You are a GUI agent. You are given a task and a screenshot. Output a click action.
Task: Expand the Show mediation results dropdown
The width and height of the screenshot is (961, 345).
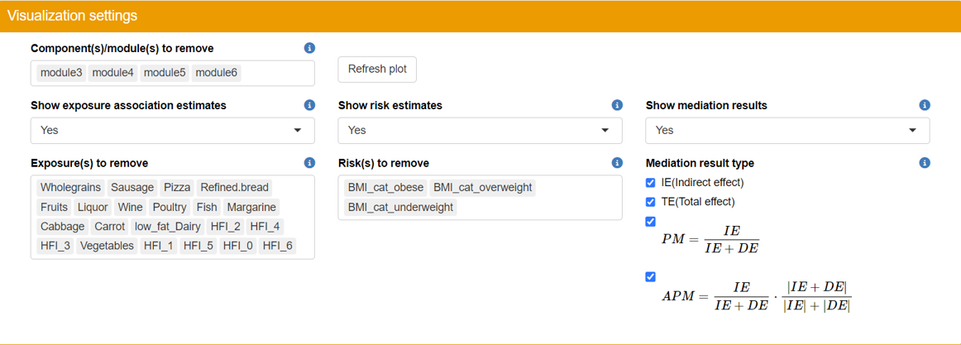click(787, 131)
